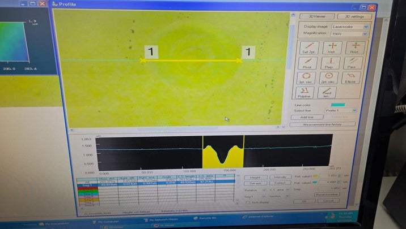This screenshot has width=406, height=229.
Task: Click the Angle column header
Action: point(167,177)
